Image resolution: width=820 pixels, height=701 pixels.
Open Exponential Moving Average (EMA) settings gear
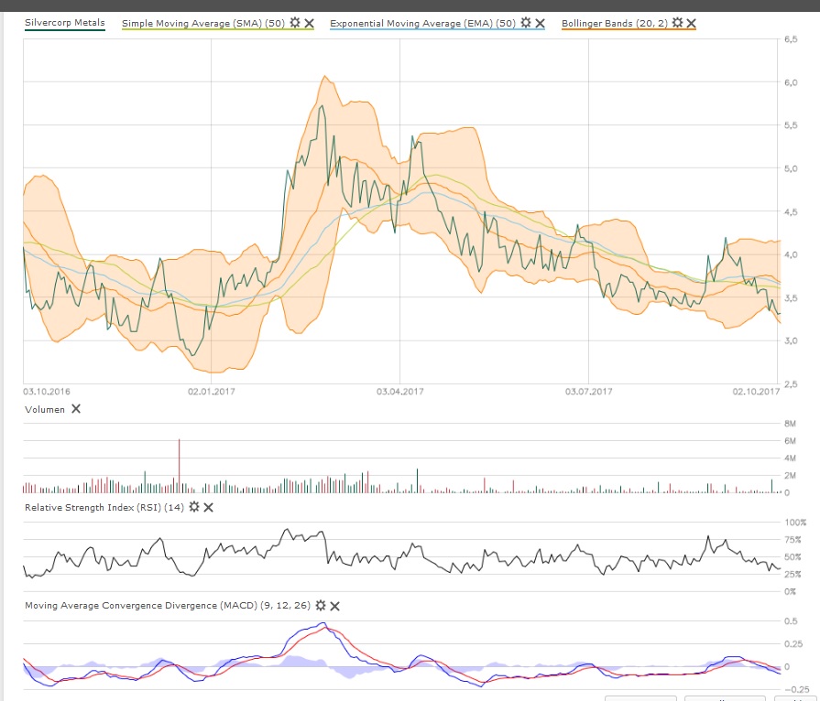526,23
